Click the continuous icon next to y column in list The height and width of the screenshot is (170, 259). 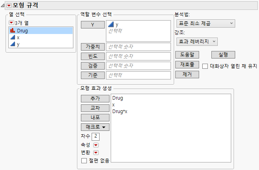(13, 44)
